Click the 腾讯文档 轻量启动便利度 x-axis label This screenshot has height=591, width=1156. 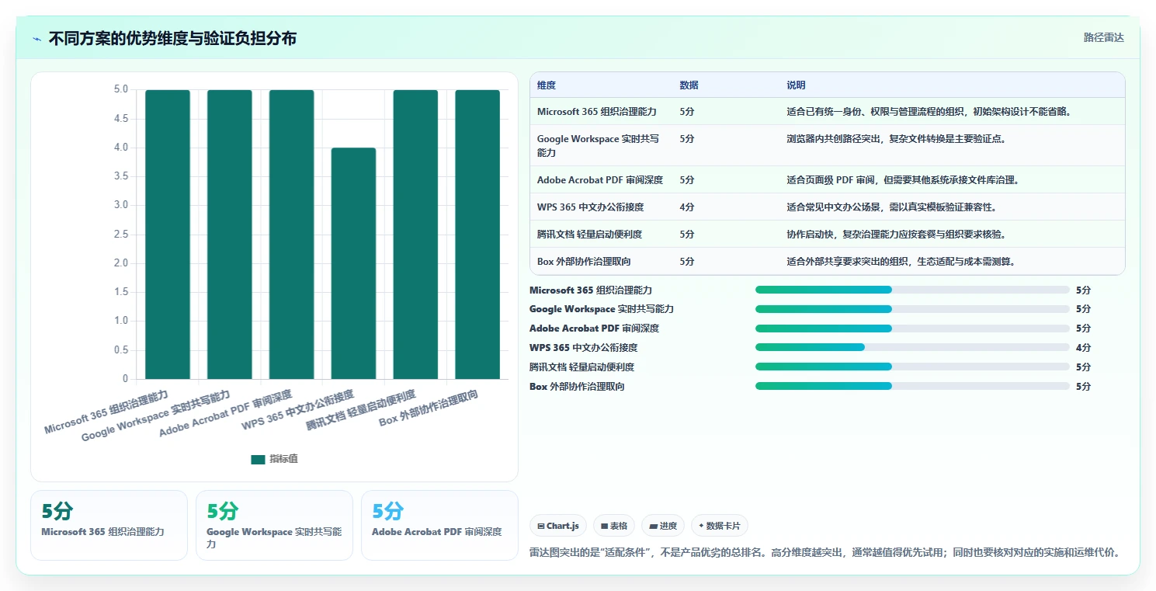tap(360, 410)
